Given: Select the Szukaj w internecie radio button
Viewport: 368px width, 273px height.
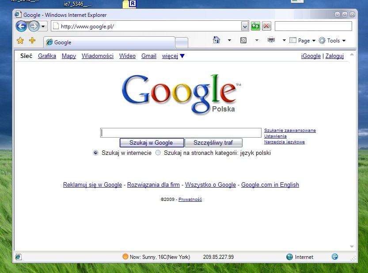Looking at the screenshot, I should 95,153.
